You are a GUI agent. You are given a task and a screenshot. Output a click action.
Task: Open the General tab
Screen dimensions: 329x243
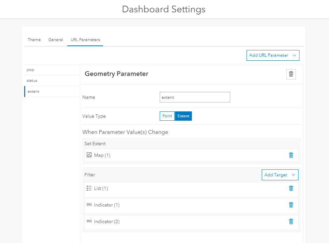click(56, 40)
